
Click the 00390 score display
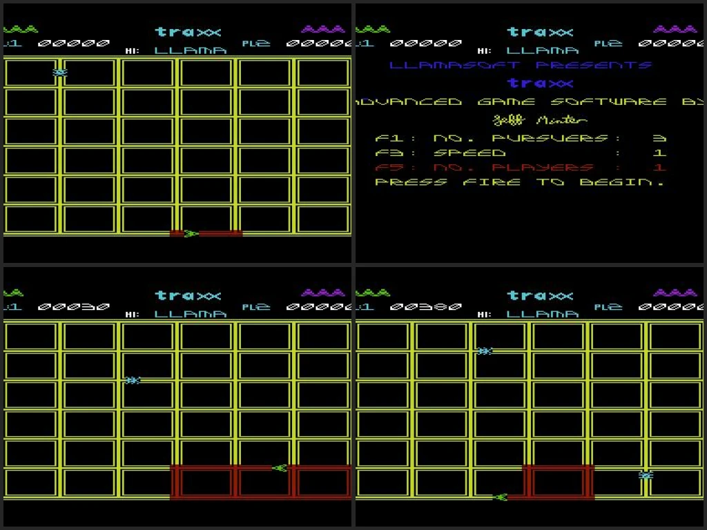(425, 307)
